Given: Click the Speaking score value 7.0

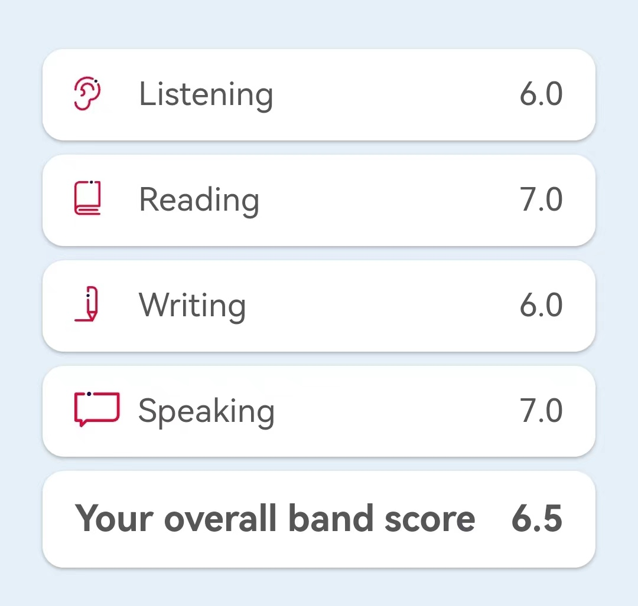Looking at the screenshot, I should 541,410.
